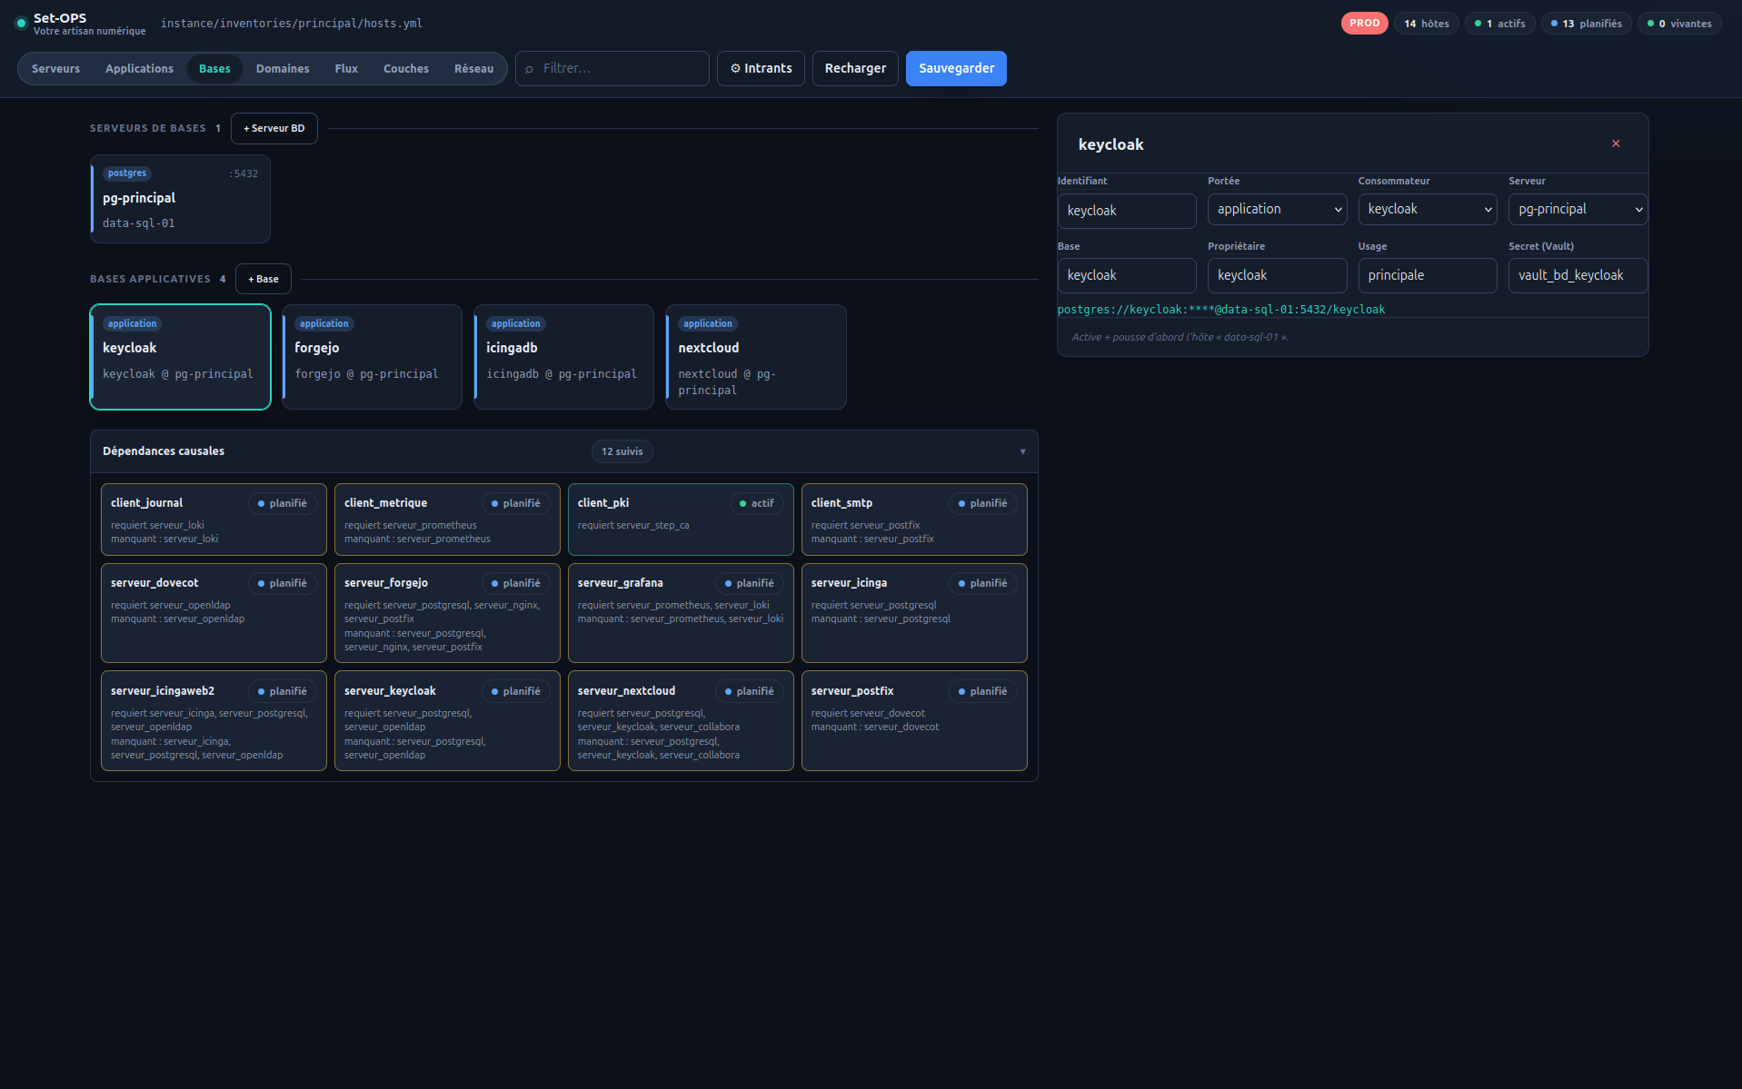This screenshot has width=1742, height=1089.
Task: Open the client_journal dependency card
Action: 214,520
